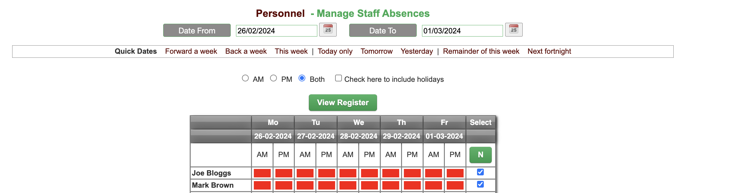The width and height of the screenshot is (729, 193).
Task: Click Joe Bloggs Monday AM red cell
Action: coord(262,173)
